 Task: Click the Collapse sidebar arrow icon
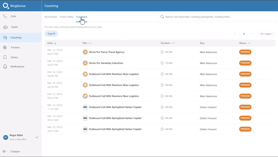click(x=5, y=152)
